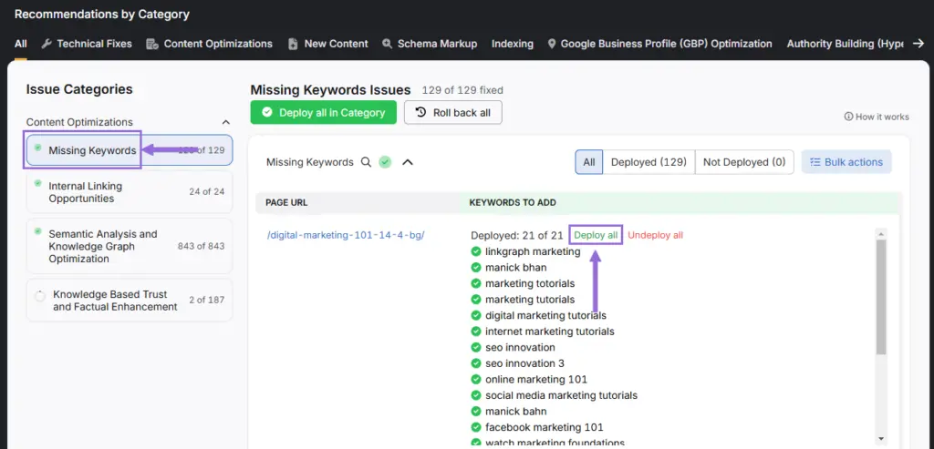Image resolution: width=934 pixels, height=449 pixels.
Task: Click the 2 of 187 count
Action: coord(207,300)
